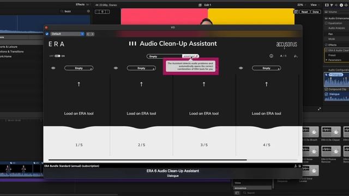349x196 pixels.
Task: Open the info inspector circle icon
Action: pos(341,5)
